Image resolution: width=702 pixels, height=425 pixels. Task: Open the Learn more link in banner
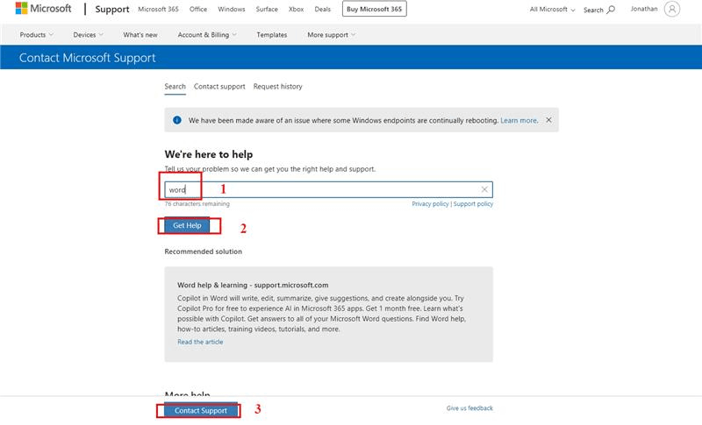(519, 120)
